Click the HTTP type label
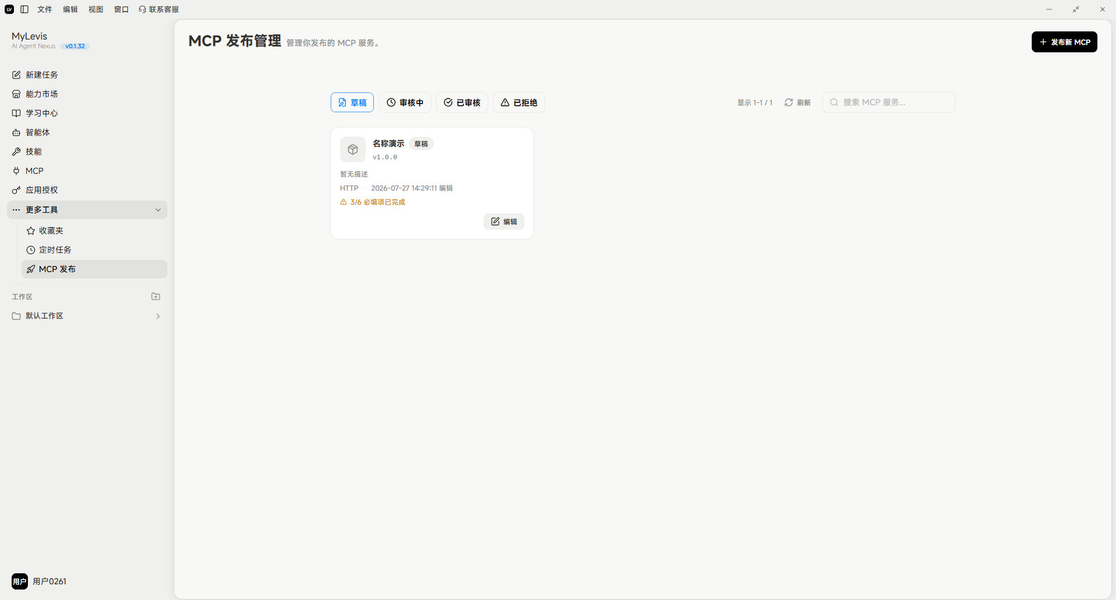Image resolution: width=1116 pixels, height=600 pixels. tap(349, 188)
